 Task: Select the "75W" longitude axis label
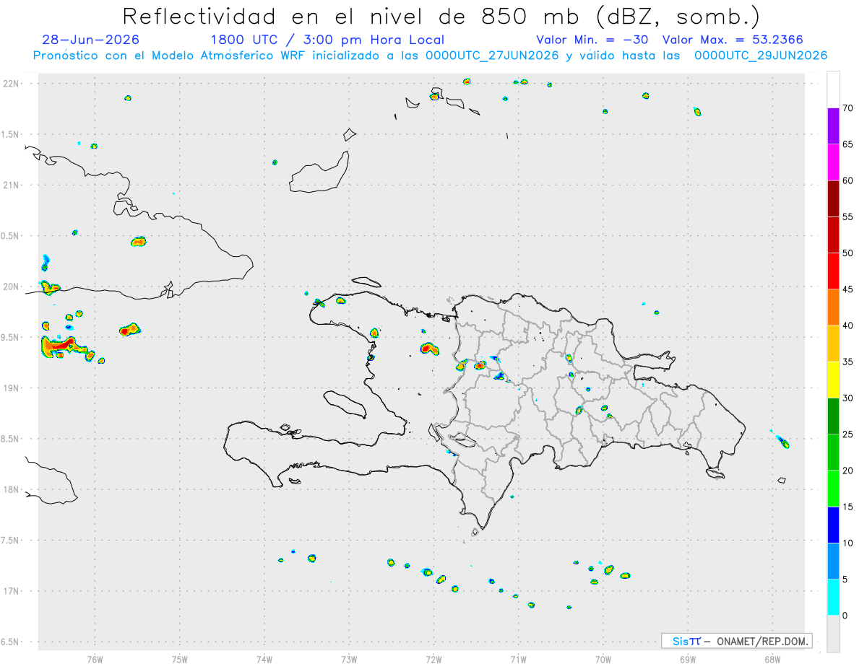[x=180, y=659]
